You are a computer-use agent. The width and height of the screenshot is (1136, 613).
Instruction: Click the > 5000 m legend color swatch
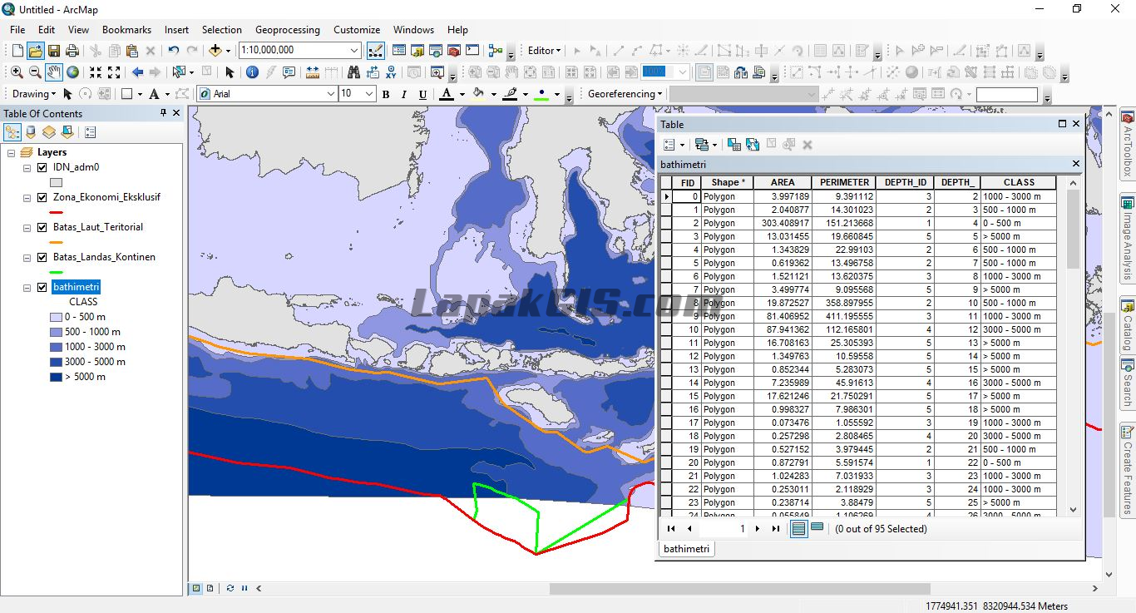[x=56, y=377]
